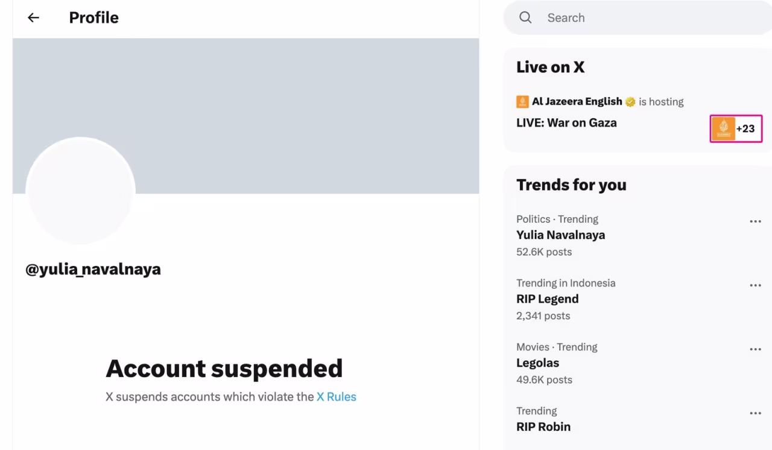Click Al Jazeera English host name
The width and height of the screenshot is (772, 450).
click(x=577, y=101)
